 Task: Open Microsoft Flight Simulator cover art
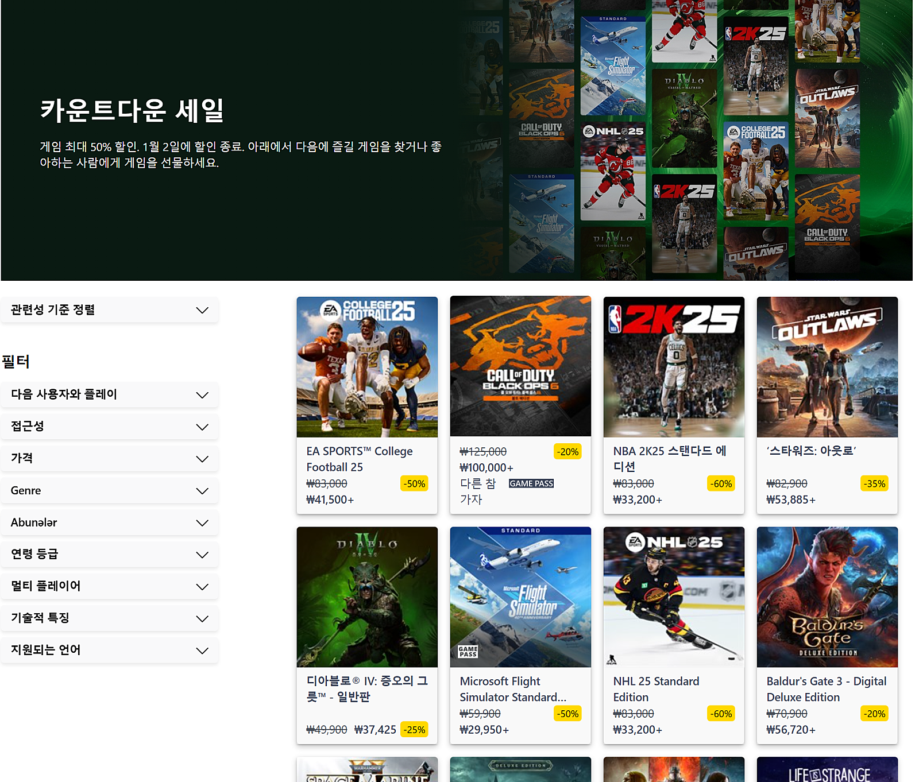click(520, 597)
